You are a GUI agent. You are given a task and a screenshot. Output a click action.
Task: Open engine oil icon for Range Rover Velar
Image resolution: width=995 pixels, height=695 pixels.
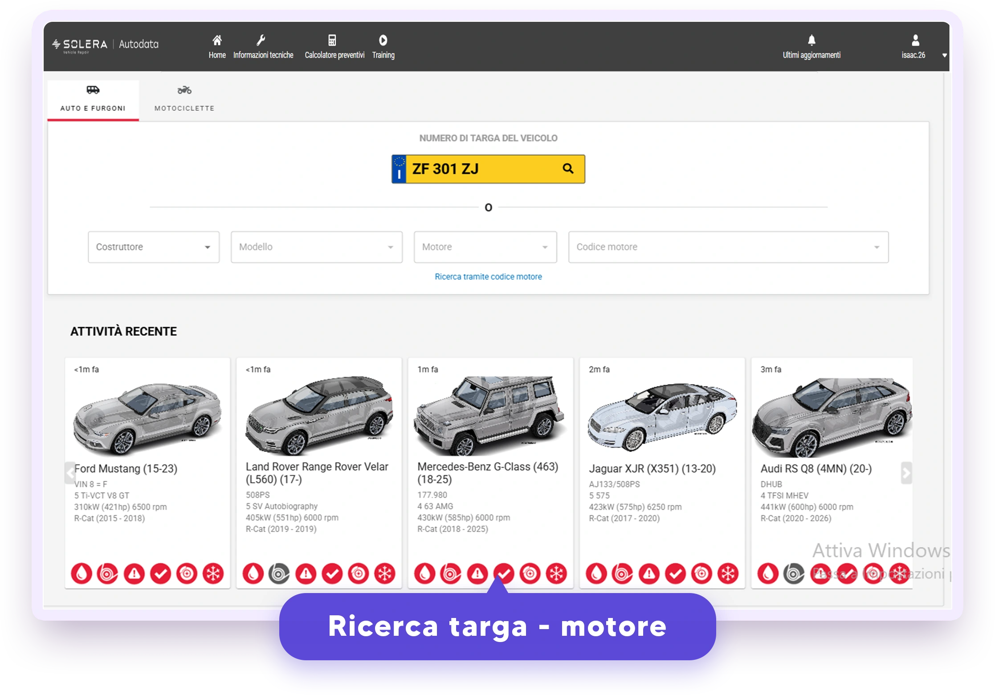pyautogui.click(x=253, y=573)
